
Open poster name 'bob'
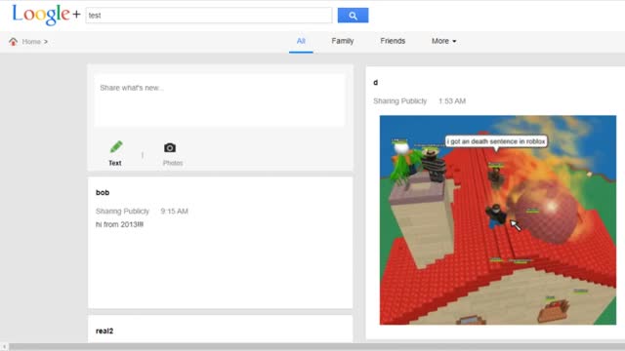click(103, 193)
